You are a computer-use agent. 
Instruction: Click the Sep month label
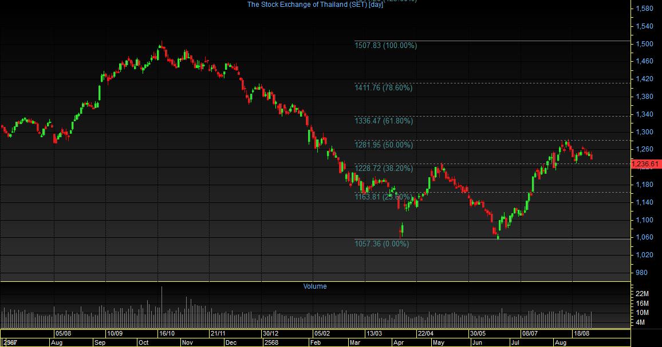point(100,343)
